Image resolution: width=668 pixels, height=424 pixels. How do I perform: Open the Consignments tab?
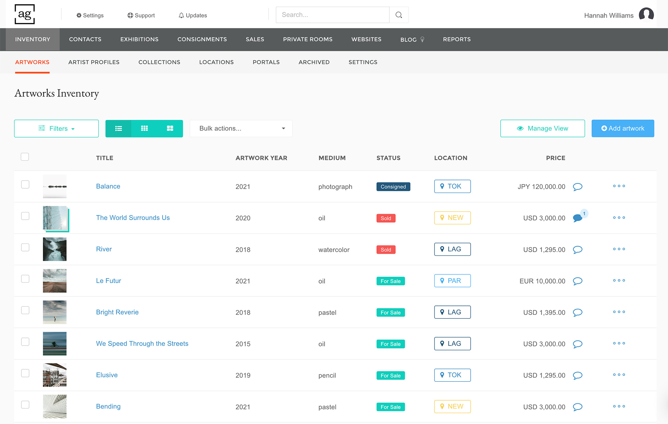(202, 39)
